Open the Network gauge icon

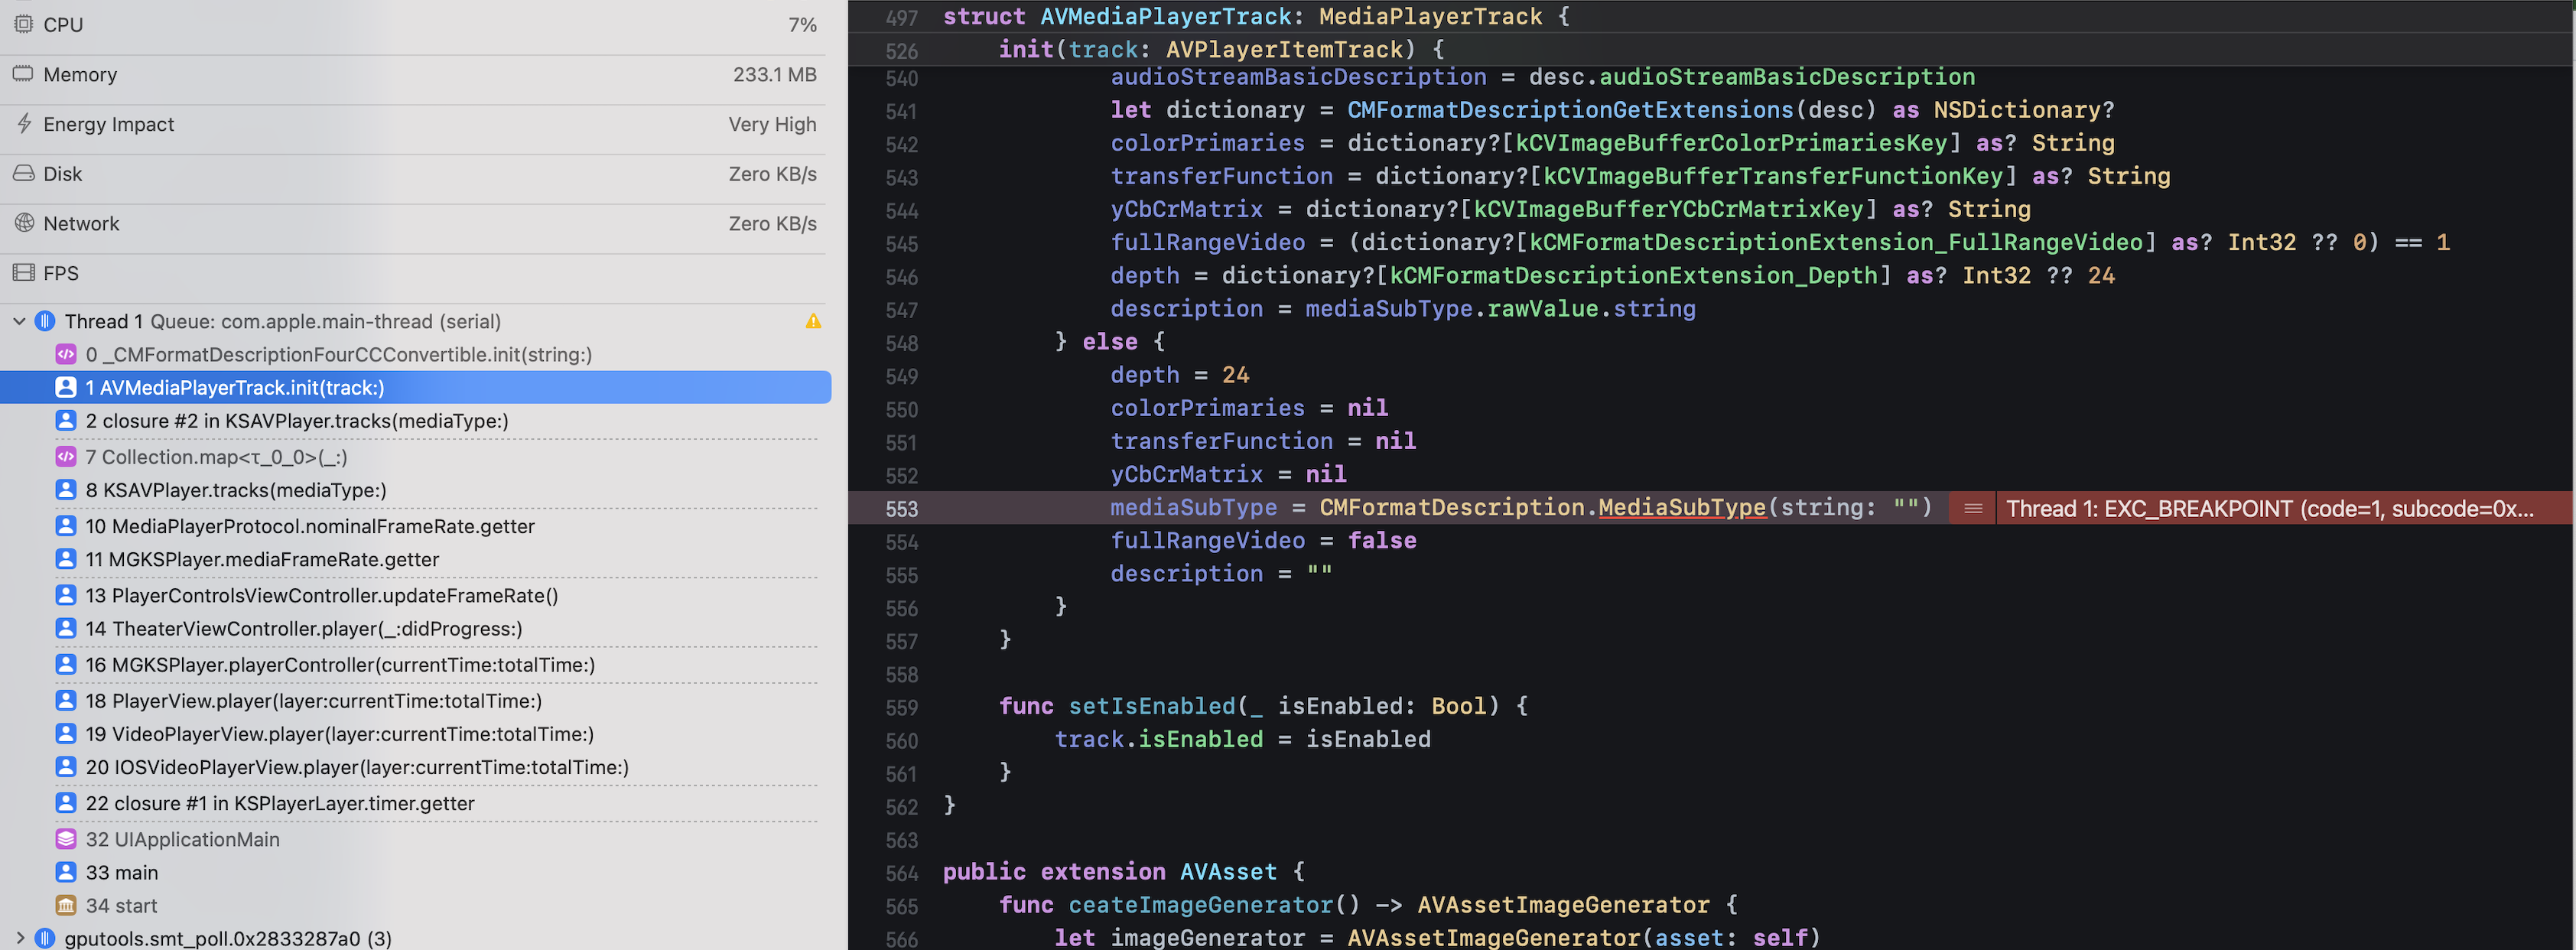pos(24,223)
